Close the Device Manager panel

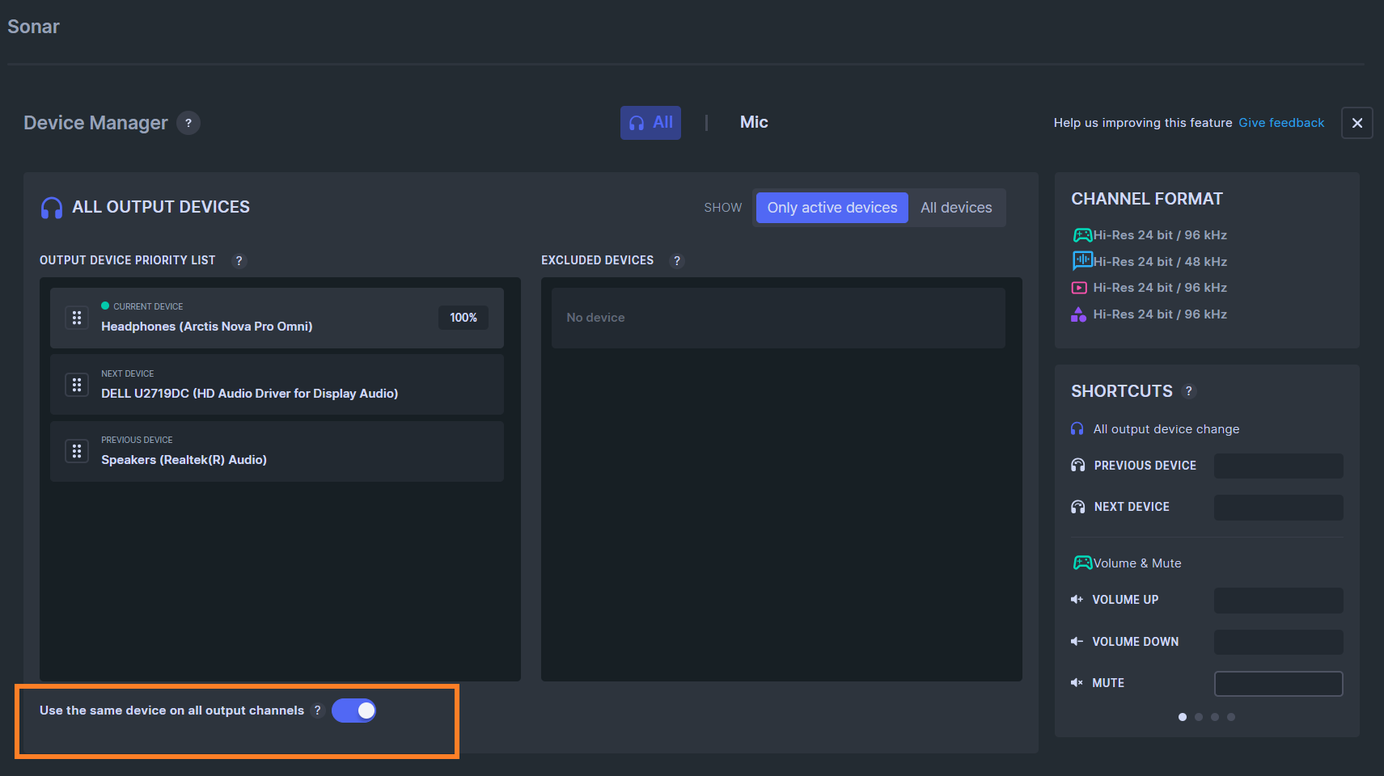coord(1357,123)
